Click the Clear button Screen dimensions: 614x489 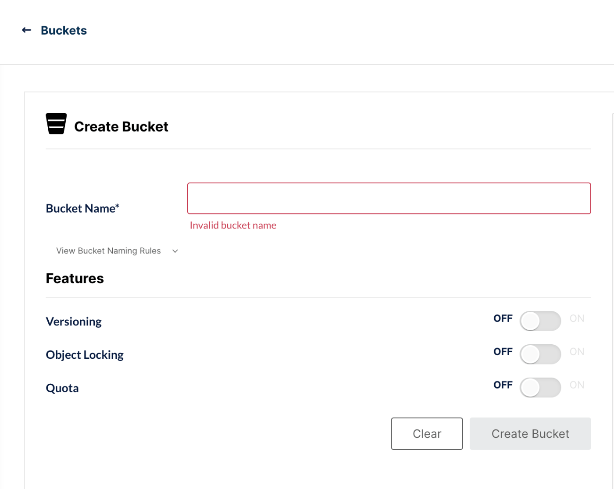point(427,434)
